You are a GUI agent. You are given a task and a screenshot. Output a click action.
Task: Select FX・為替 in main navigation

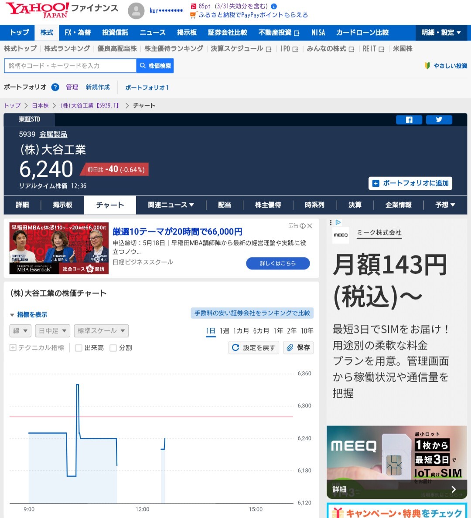click(x=78, y=32)
